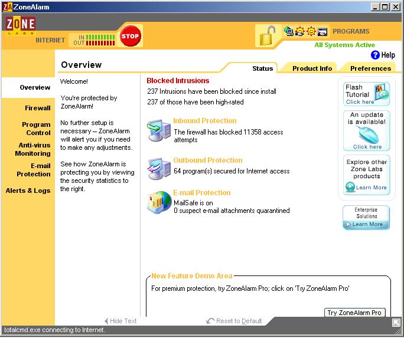Viewport: 404px width, 338px height.
Task: Click the blue window program icon
Action: coord(322,32)
